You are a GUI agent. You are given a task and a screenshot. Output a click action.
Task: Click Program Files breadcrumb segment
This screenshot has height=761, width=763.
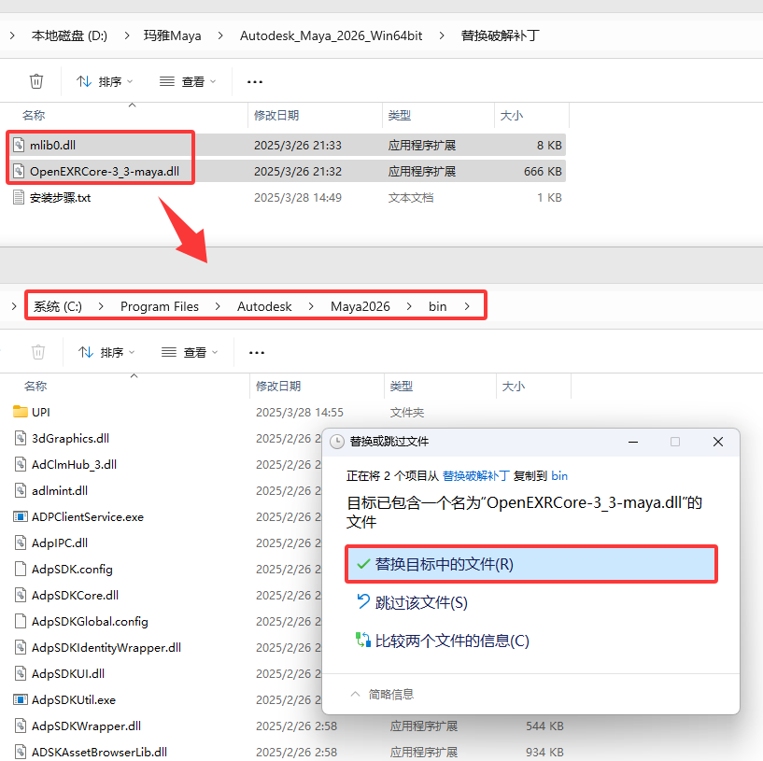pyautogui.click(x=160, y=306)
